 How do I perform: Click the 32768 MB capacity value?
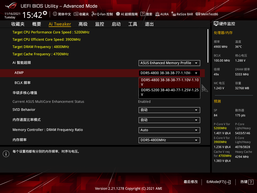click(242, 88)
